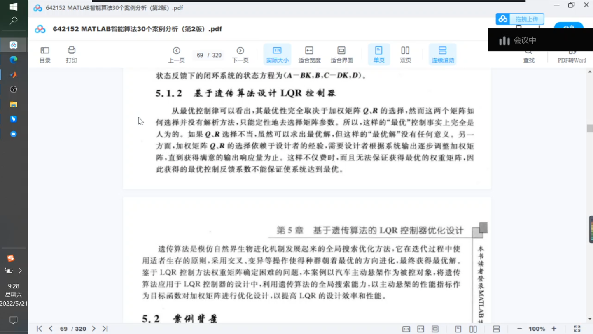The width and height of the screenshot is (593, 334).
Task: Open the Tencent Meeting taskbar icon
Action: tap(14, 134)
